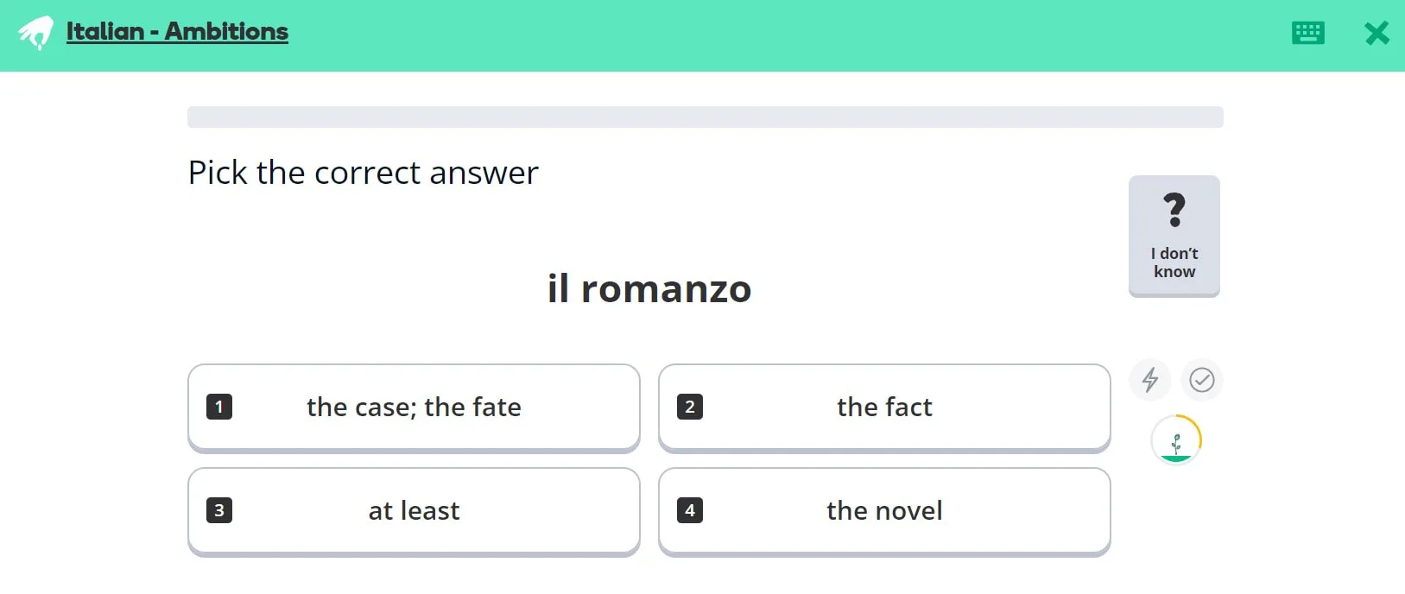
Task: Click the seedling growth progress icon
Action: (1175, 440)
